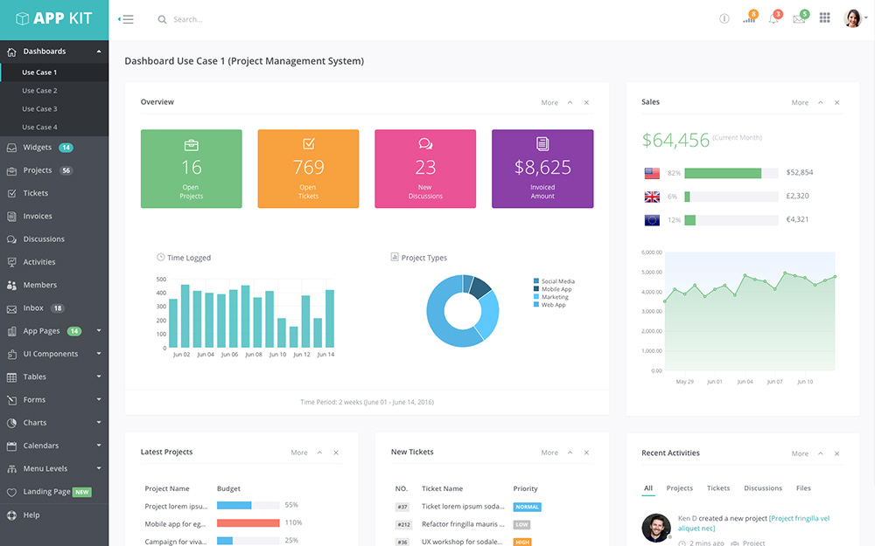Click More in the Sales panel

tap(800, 103)
